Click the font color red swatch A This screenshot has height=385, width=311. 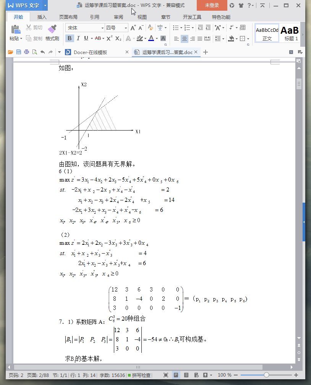[151, 38]
